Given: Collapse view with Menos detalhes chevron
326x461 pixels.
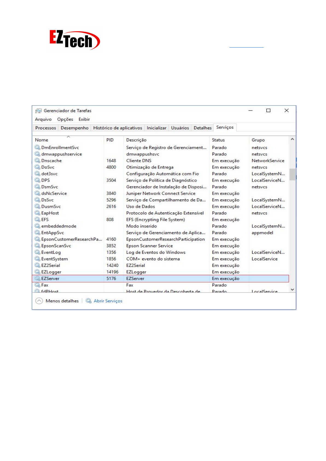Looking at the screenshot, I should point(39,301).
